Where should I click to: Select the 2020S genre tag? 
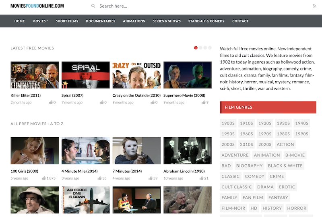tap(265, 145)
